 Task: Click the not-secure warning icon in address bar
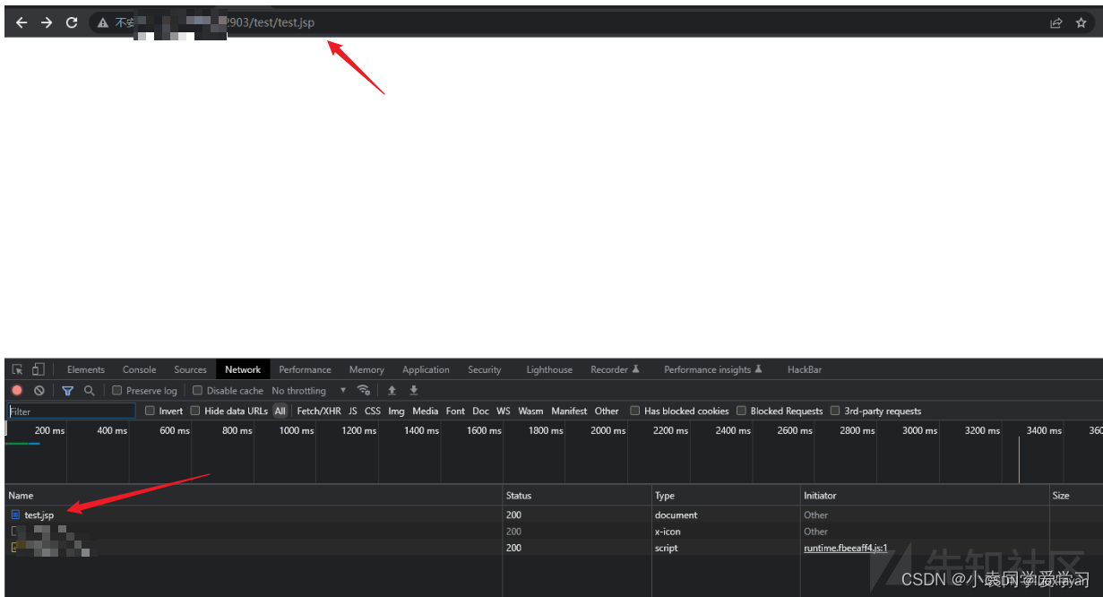[103, 22]
